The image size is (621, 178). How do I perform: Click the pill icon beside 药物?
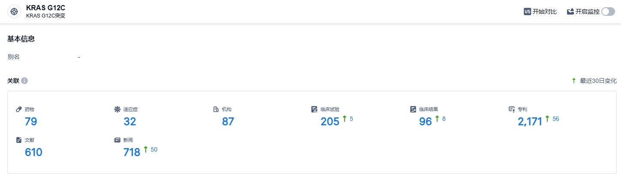[x=19, y=109]
